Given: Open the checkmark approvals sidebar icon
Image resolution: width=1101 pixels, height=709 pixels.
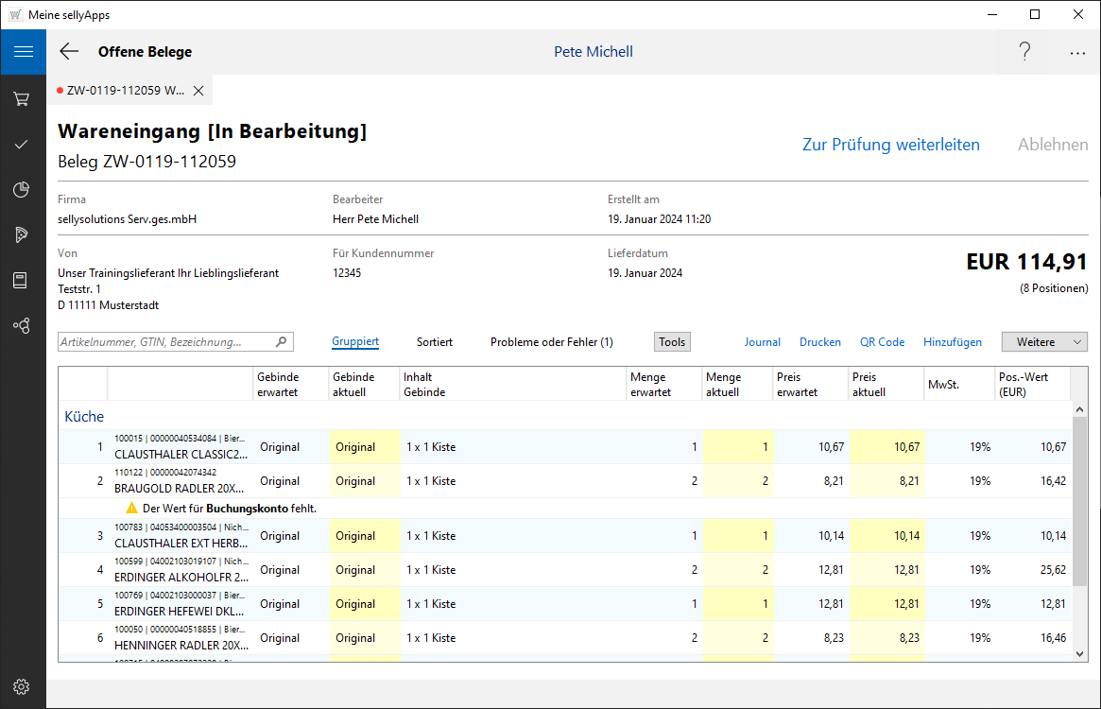Looking at the screenshot, I should coord(23,144).
